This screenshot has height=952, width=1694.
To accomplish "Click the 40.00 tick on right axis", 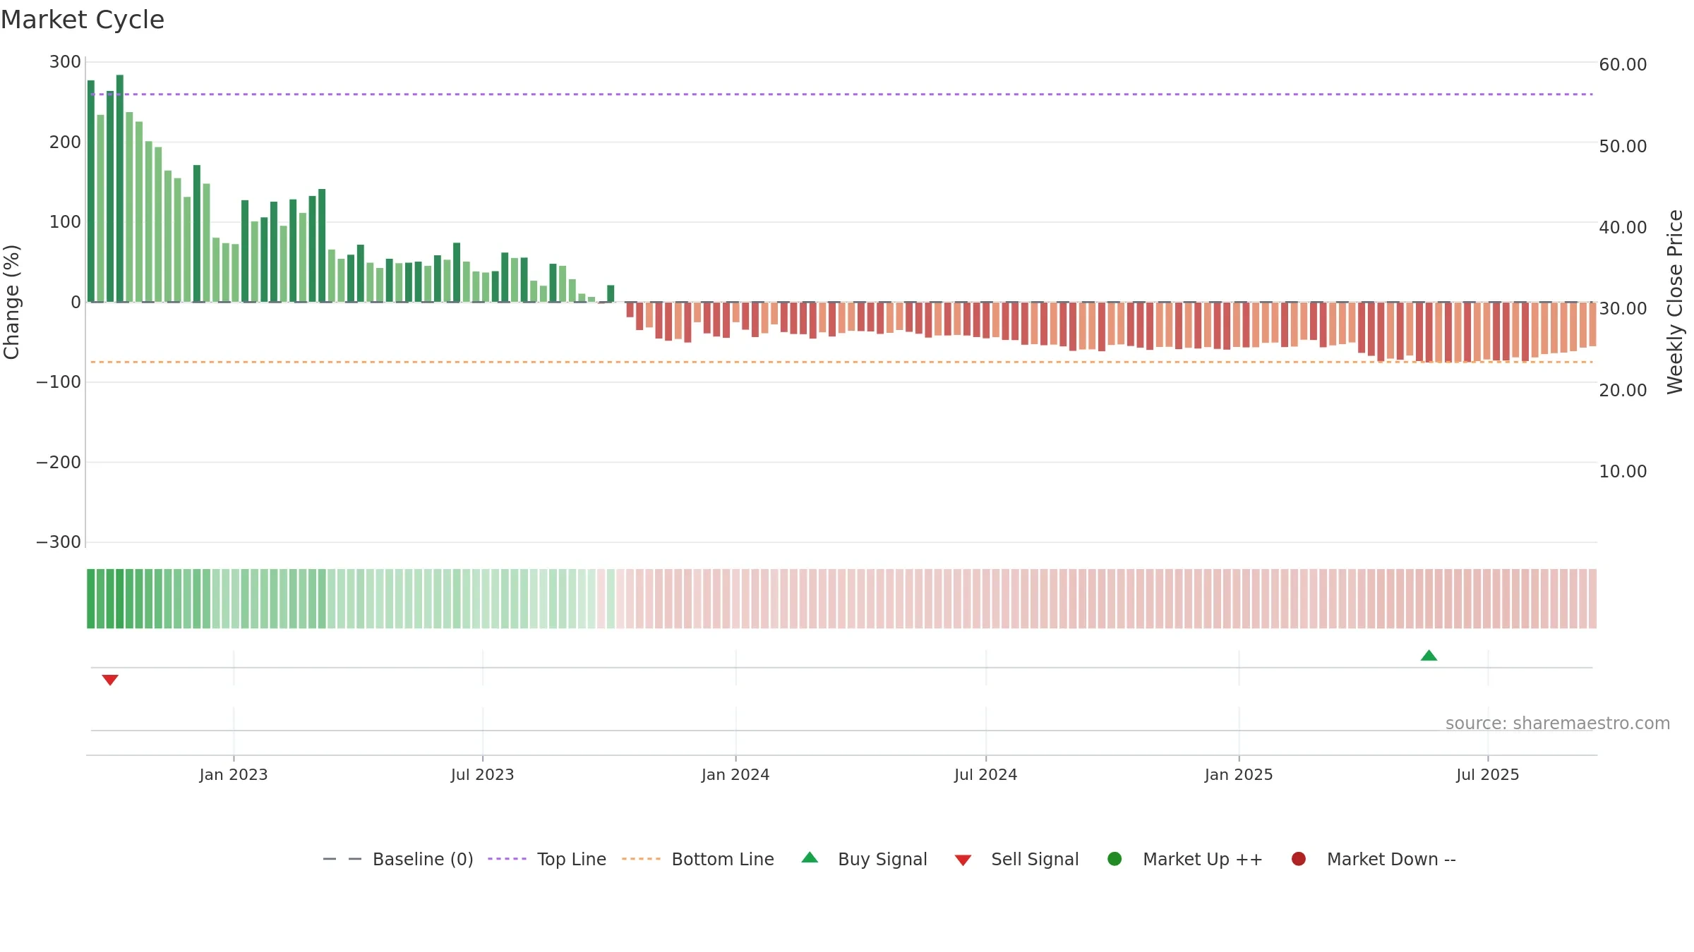I will click(1623, 228).
